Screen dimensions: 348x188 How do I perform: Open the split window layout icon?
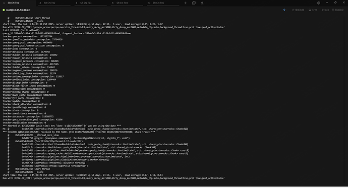(x=194, y=3)
